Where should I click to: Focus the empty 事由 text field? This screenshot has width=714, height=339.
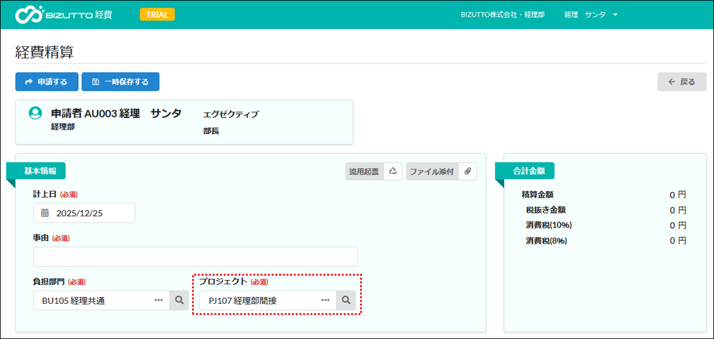pyautogui.click(x=195, y=257)
